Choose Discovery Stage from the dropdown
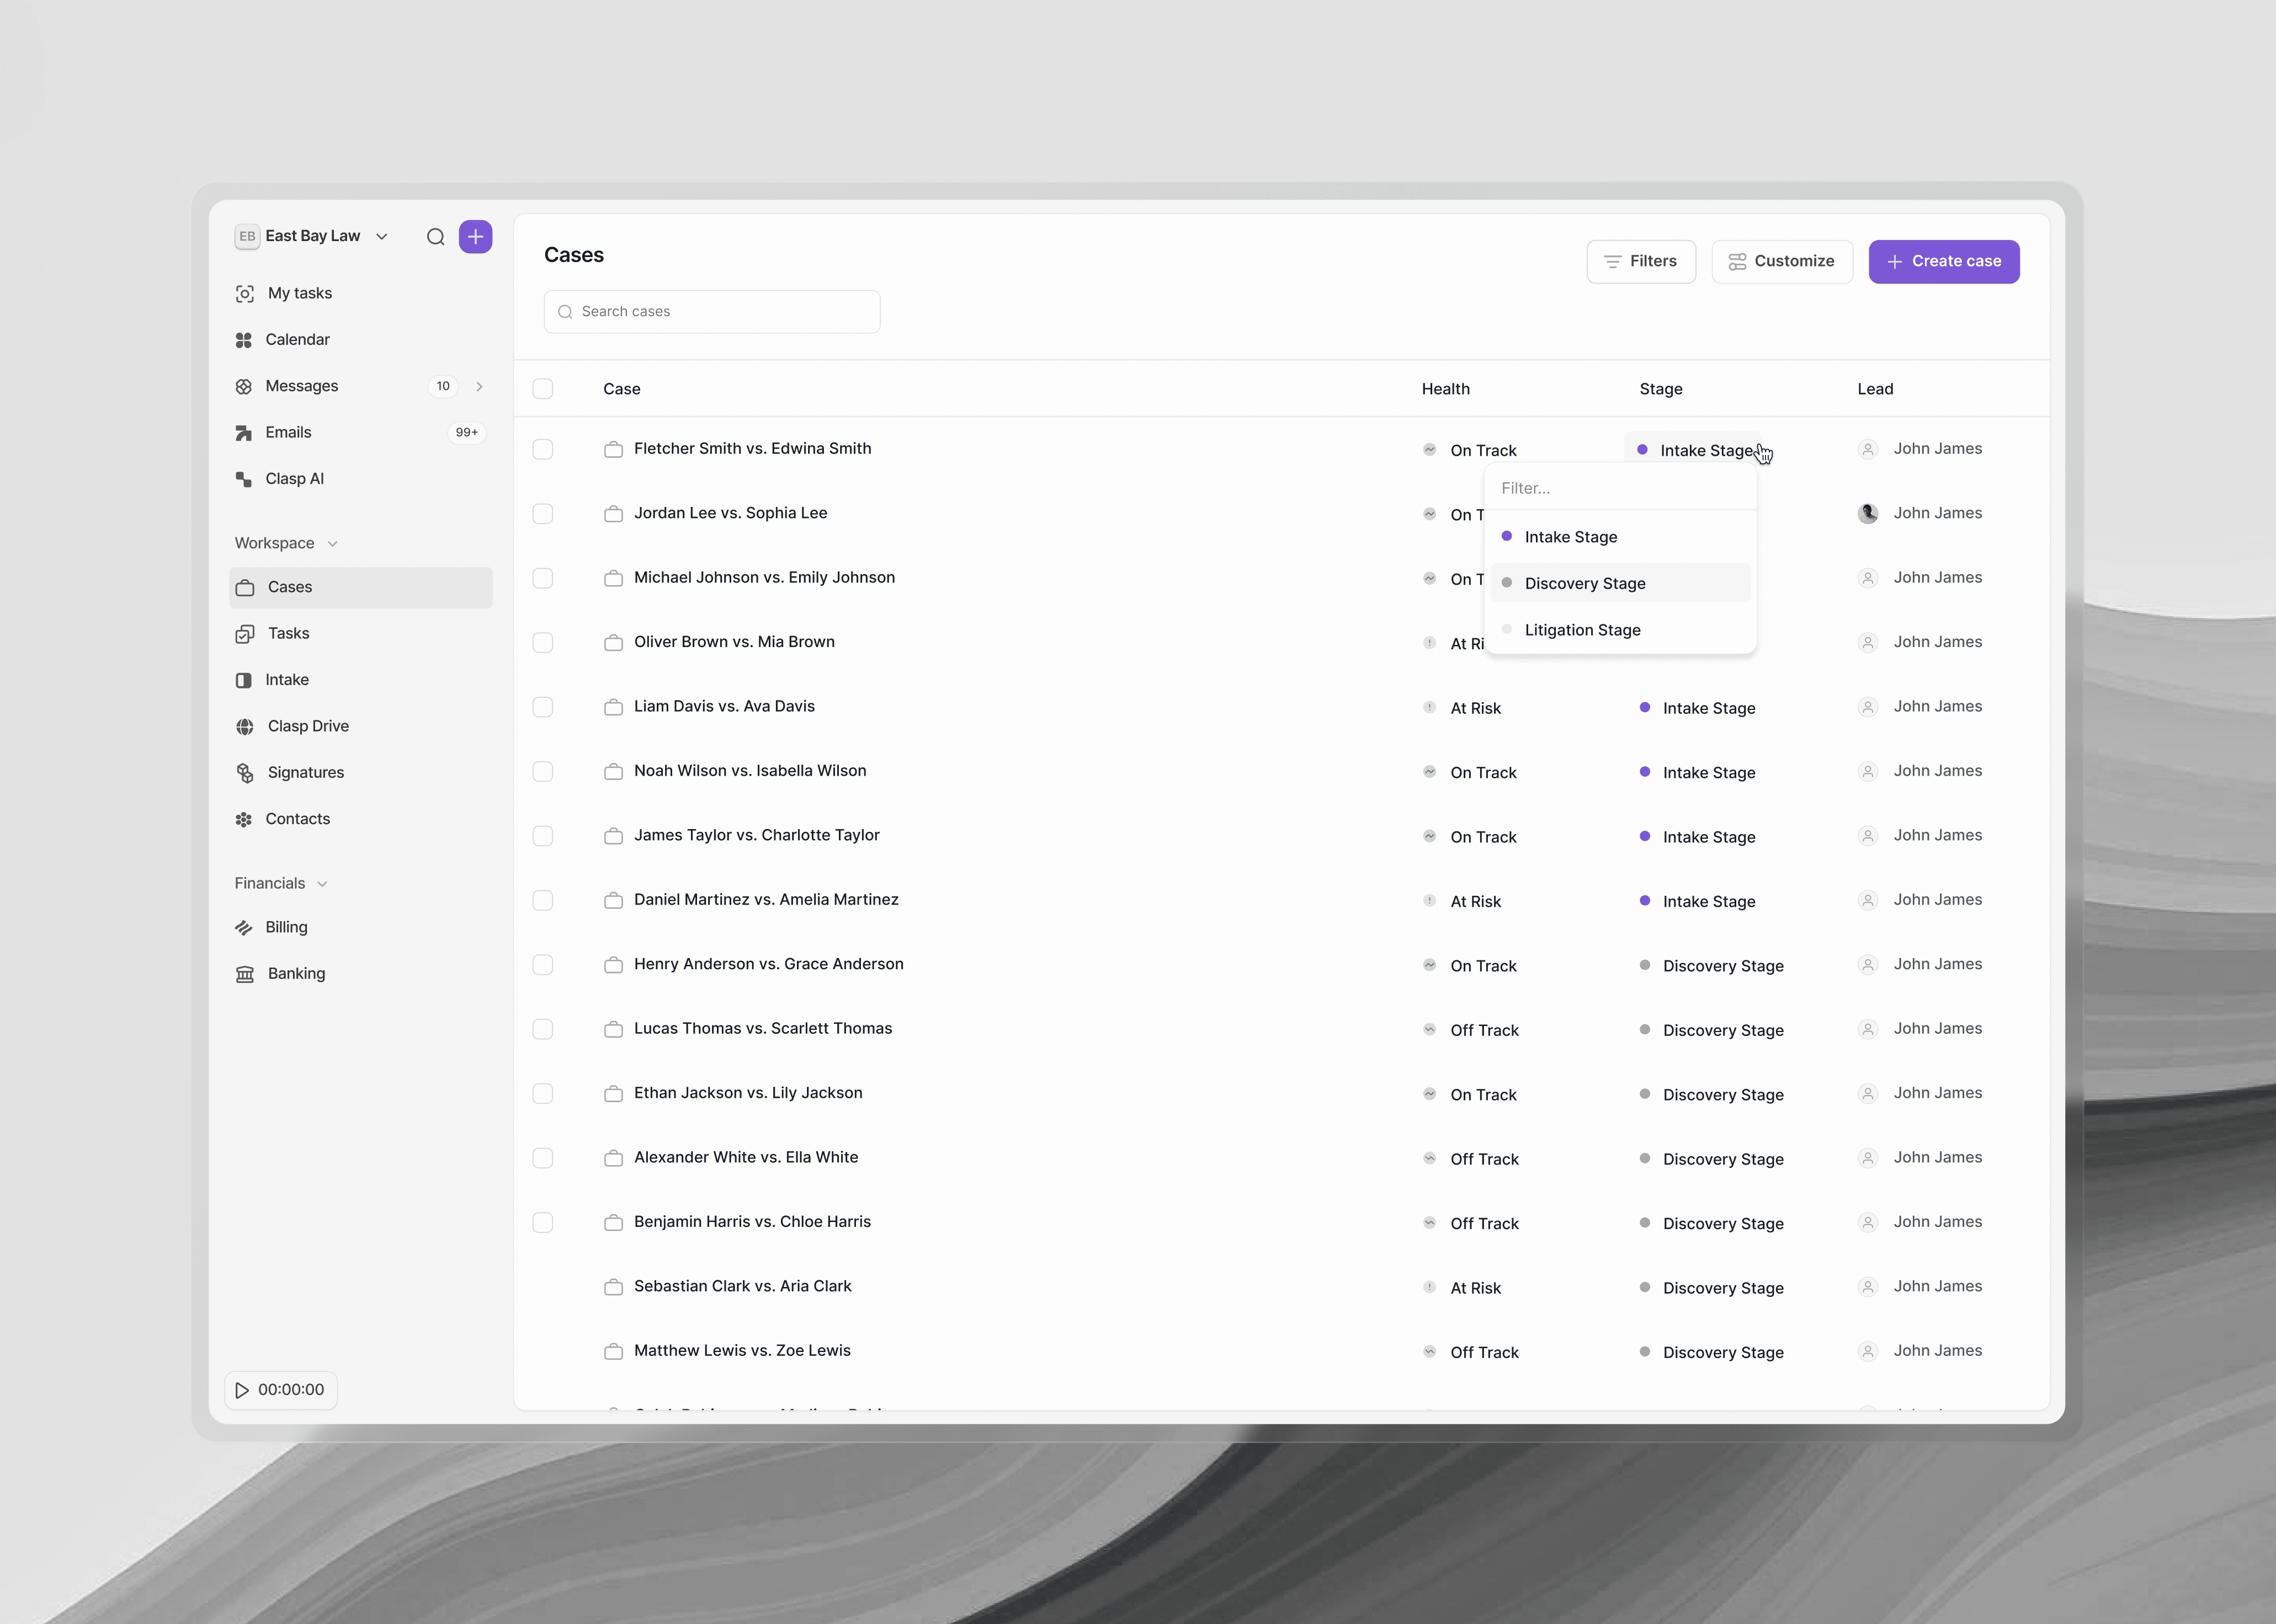2276x1624 pixels. 1584,583
